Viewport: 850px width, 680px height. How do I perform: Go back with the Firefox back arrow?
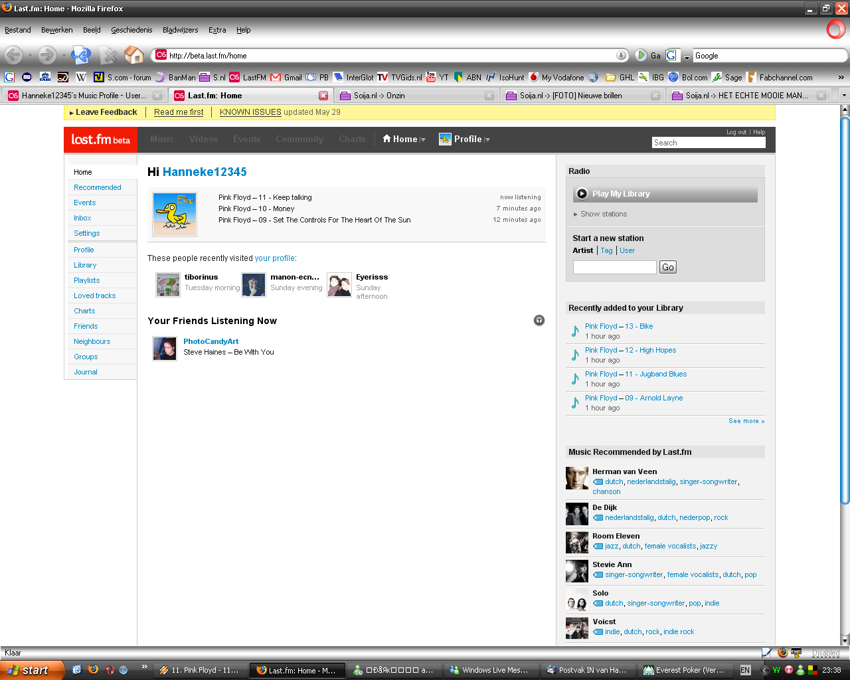click(13, 55)
